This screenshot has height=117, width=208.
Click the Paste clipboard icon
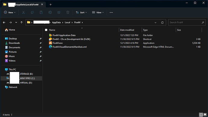pos(41,12)
